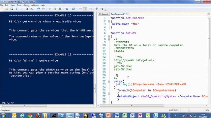Close the TechDays.psm1 tab
The width and height of the screenshot is (211, 118).
coord(127,14)
